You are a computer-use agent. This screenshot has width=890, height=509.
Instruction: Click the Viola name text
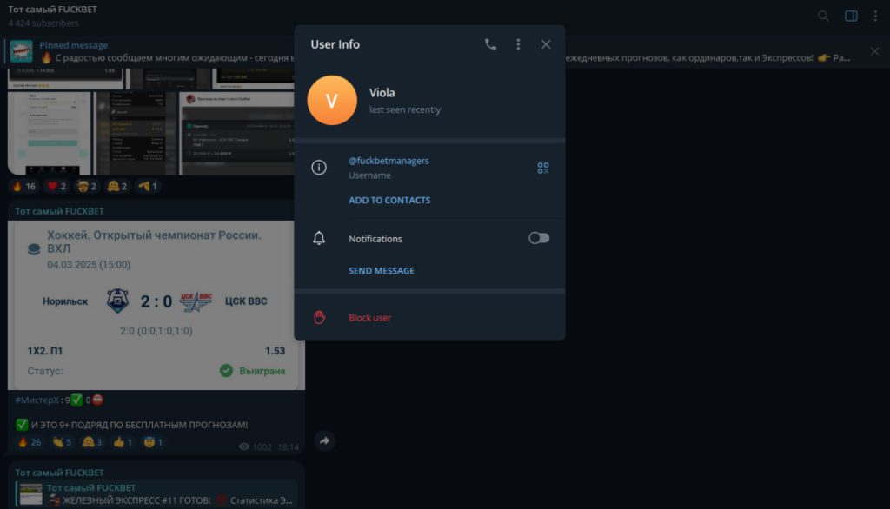(382, 92)
